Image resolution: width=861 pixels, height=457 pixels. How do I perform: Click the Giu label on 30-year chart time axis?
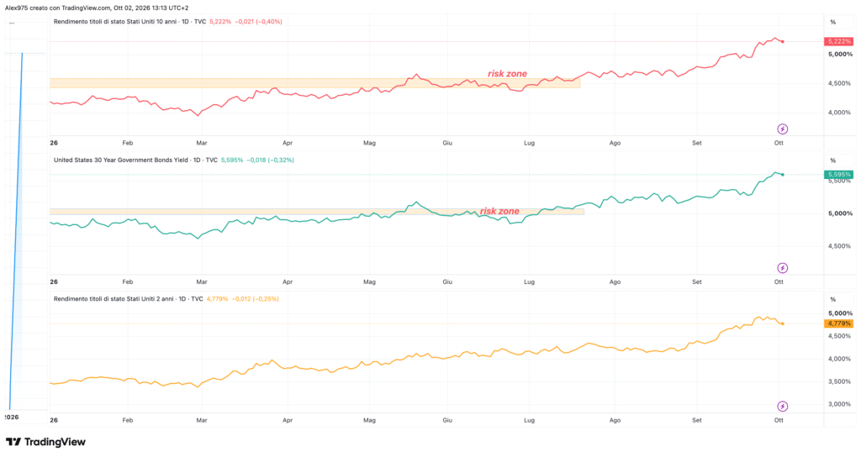tap(447, 281)
